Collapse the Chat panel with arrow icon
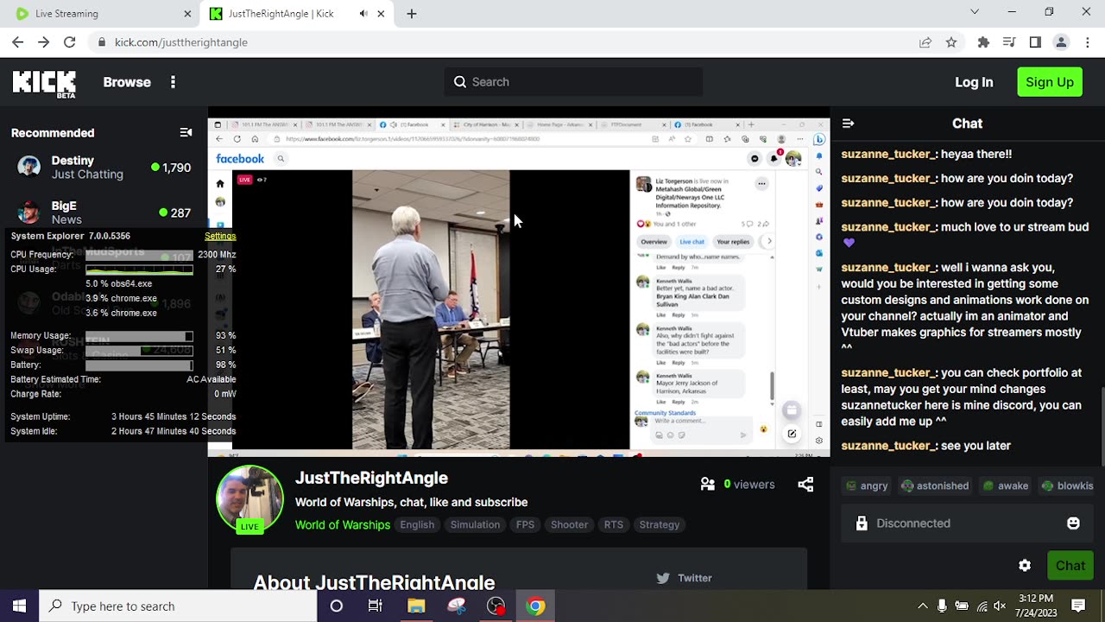The image size is (1105, 622). coord(848,124)
